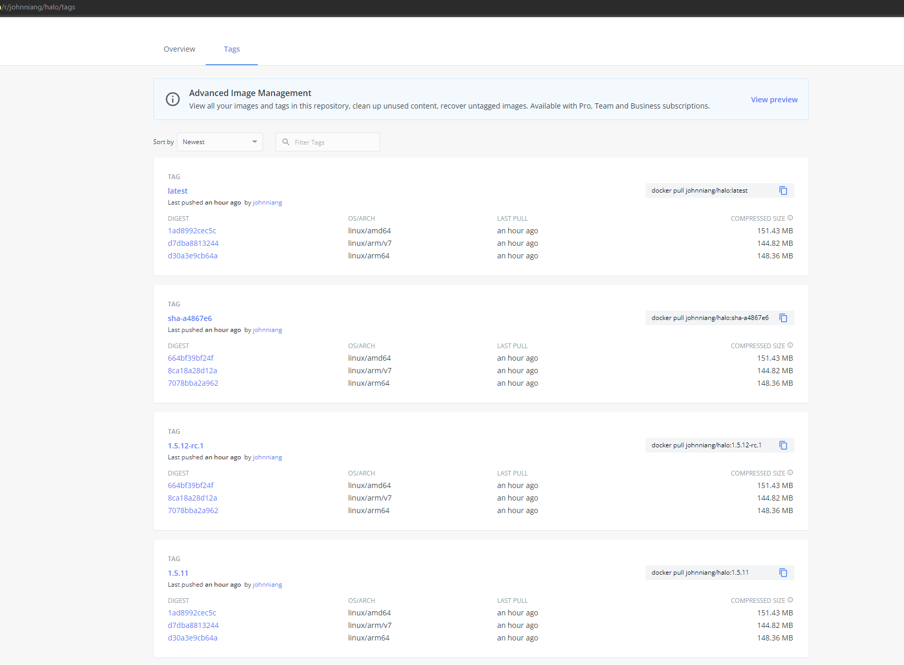The image size is (904, 665).
Task: Copy the docker pull command for sha-a4867e6
Action: (783, 317)
